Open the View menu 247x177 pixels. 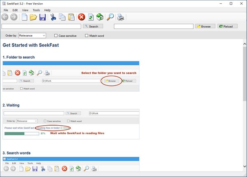point(26,10)
